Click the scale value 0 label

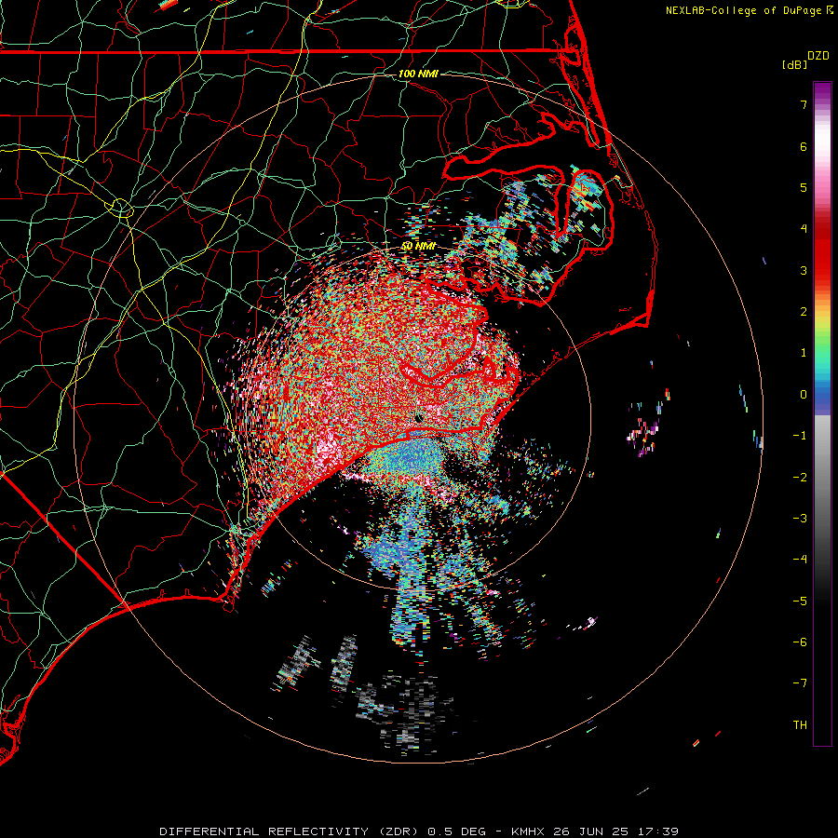click(804, 395)
